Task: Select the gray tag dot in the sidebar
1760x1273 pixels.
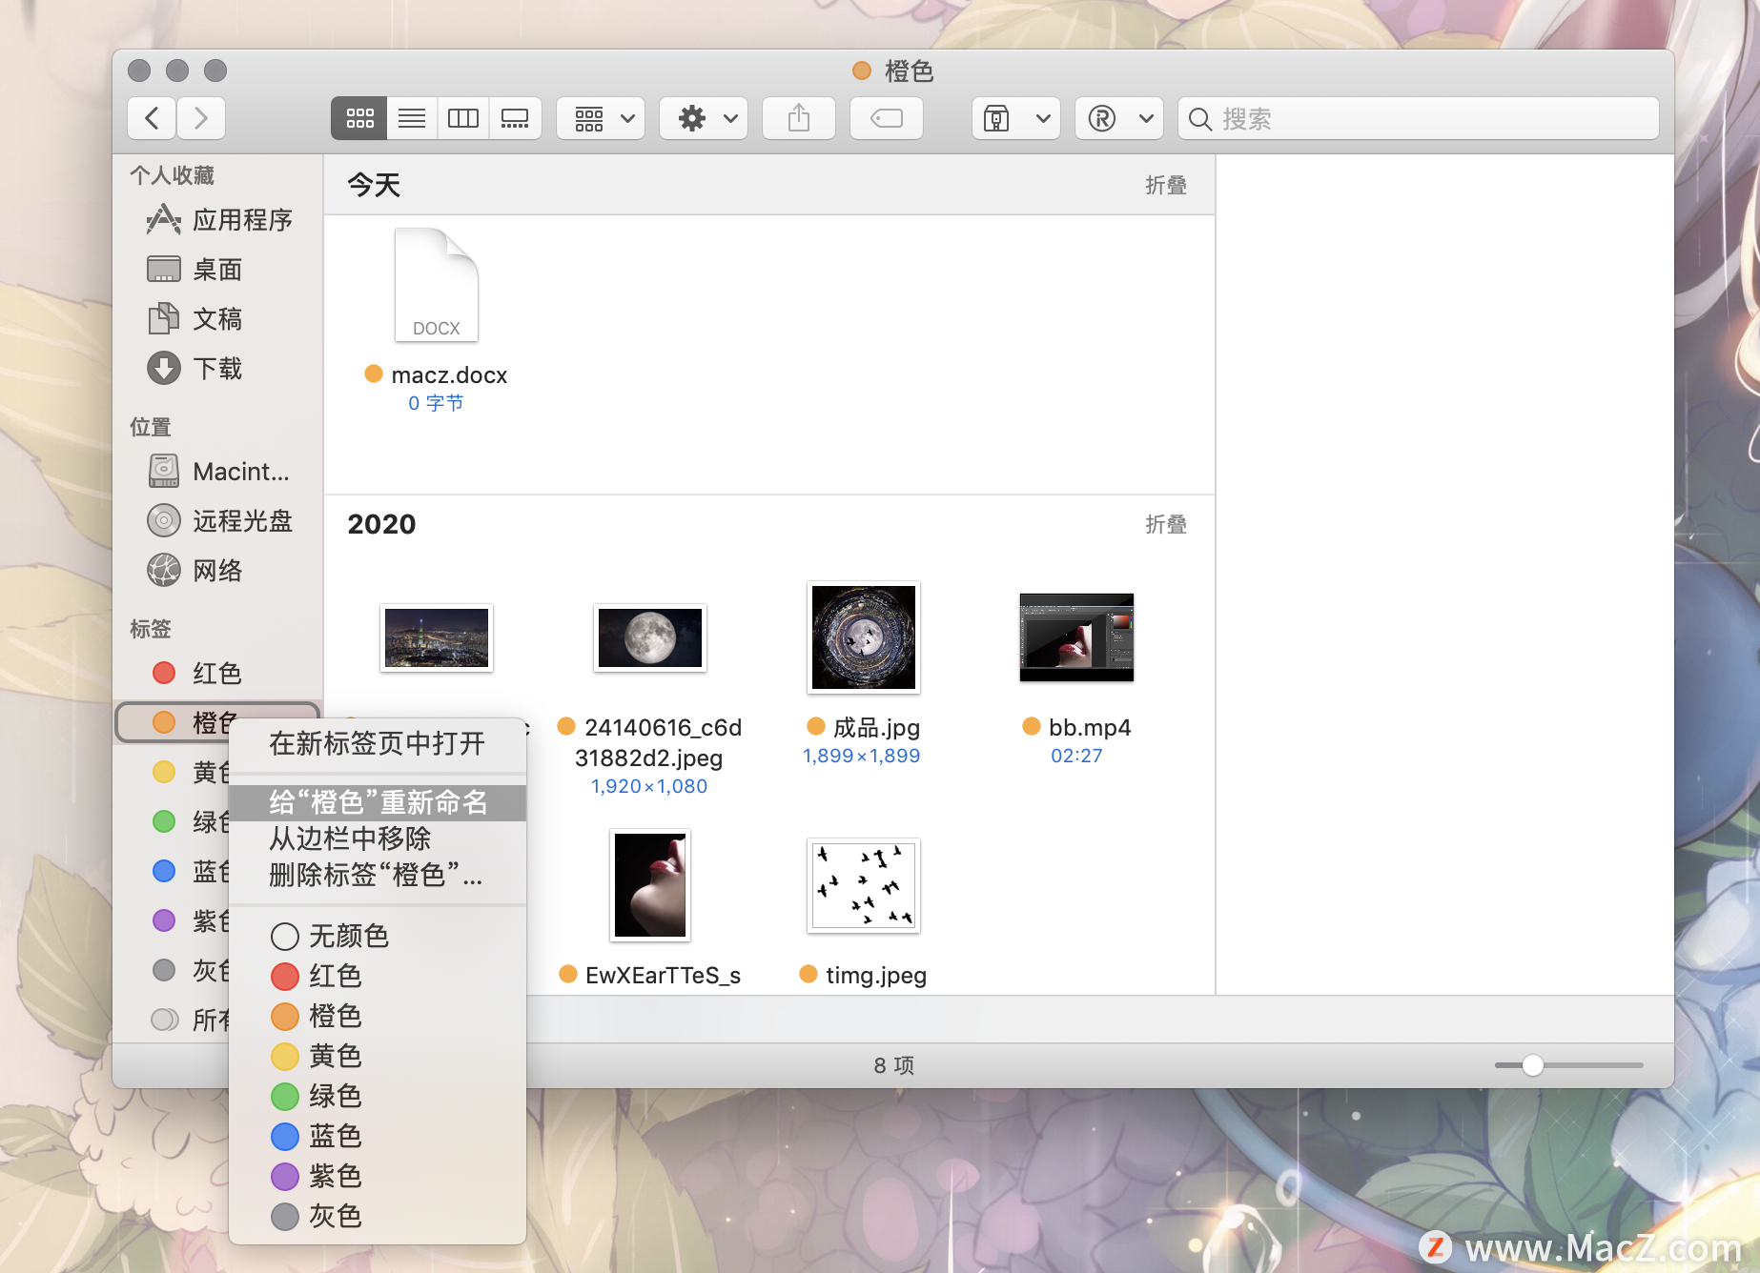Action: 164,970
